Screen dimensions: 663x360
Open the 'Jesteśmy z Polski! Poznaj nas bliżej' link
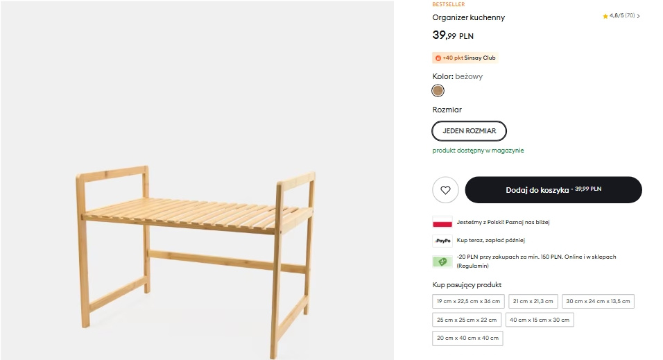pos(503,223)
